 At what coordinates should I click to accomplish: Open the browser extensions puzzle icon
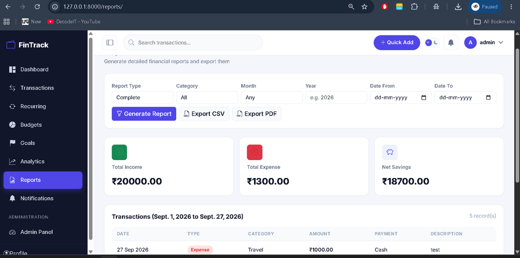[414, 7]
